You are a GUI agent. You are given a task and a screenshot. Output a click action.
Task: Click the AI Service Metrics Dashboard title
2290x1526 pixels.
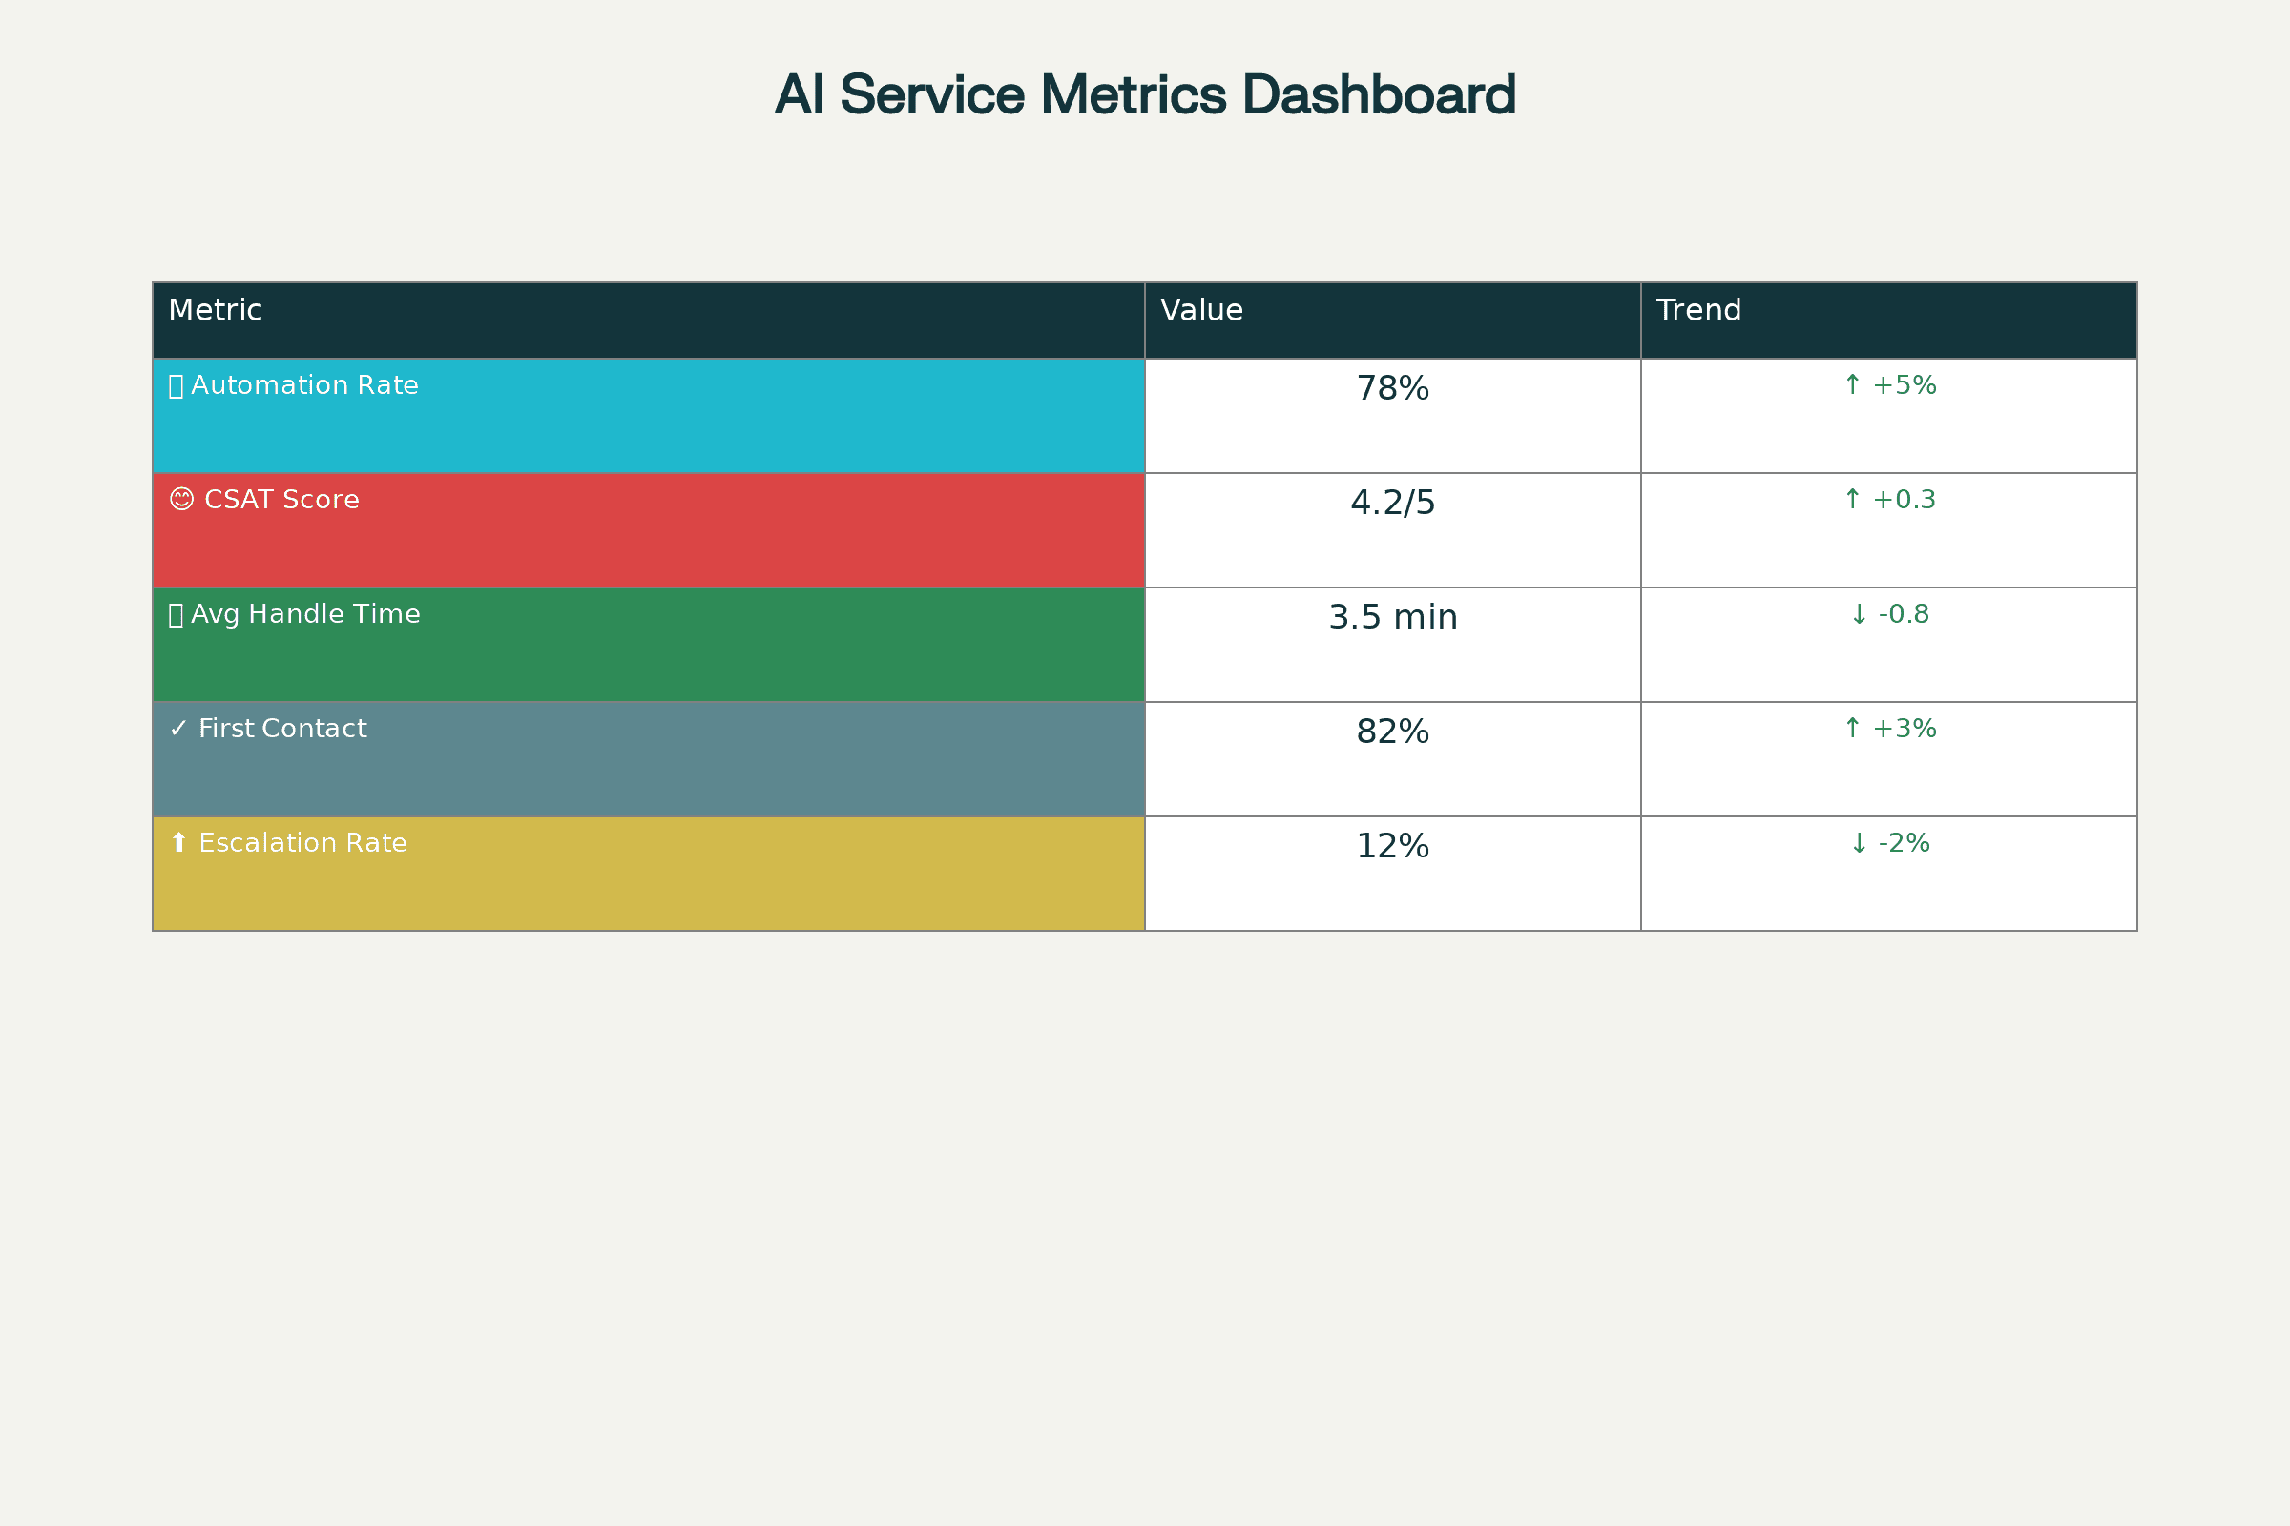pos(1145,95)
